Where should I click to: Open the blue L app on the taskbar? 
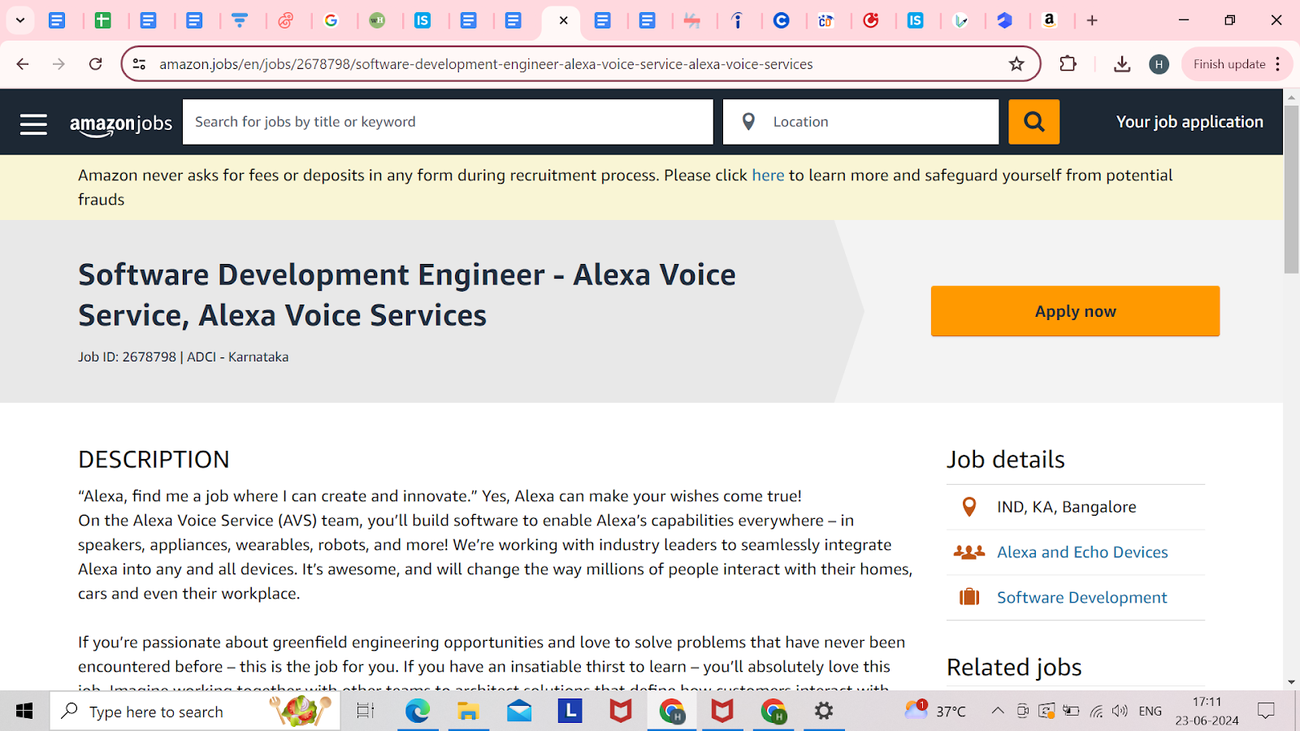[x=570, y=712]
